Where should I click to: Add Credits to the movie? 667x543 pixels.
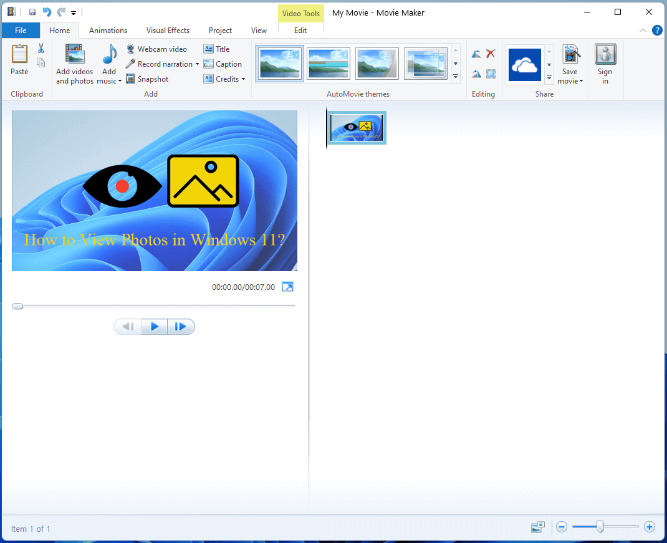pyautogui.click(x=221, y=79)
